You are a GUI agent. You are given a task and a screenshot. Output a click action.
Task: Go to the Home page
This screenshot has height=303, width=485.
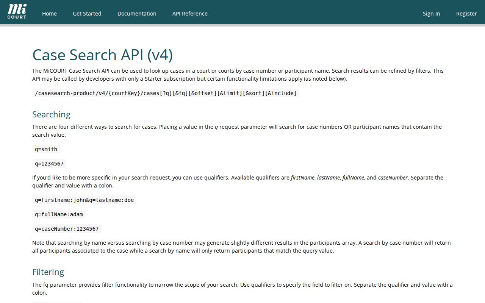(x=49, y=14)
